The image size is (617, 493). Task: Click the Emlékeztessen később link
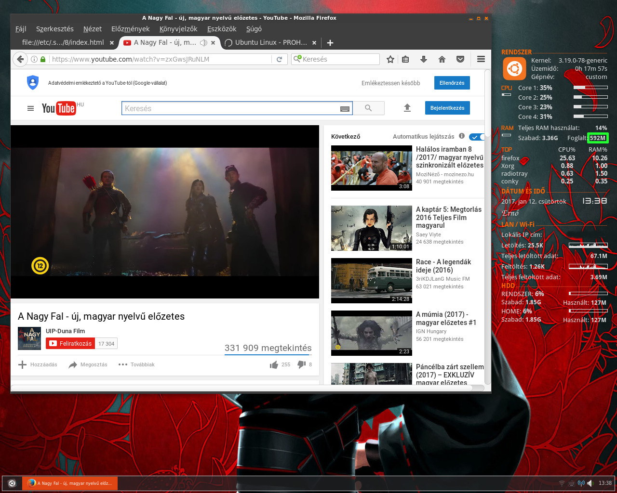click(391, 83)
